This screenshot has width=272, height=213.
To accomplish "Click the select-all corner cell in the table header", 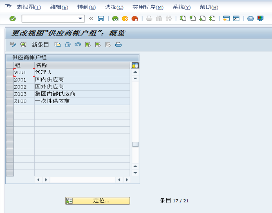I will [x=10, y=65].
